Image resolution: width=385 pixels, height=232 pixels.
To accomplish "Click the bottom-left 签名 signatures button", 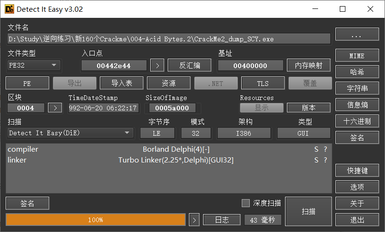I will pos(27,203).
